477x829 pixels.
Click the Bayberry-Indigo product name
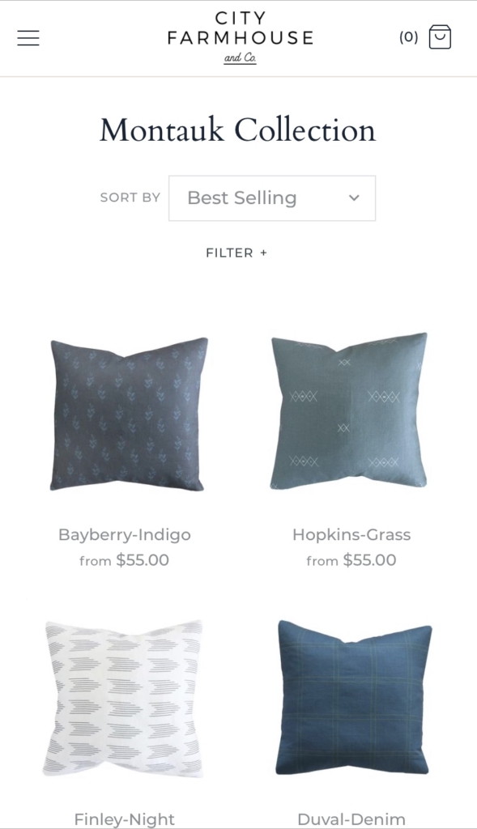[x=124, y=534]
